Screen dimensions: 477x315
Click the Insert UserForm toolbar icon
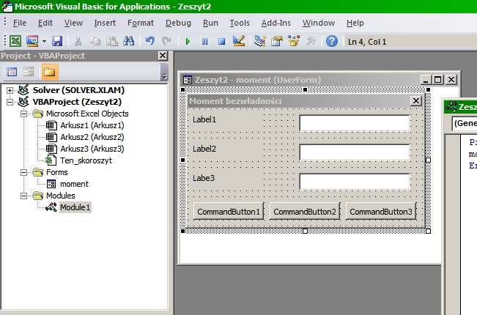pyautogui.click(x=32, y=41)
